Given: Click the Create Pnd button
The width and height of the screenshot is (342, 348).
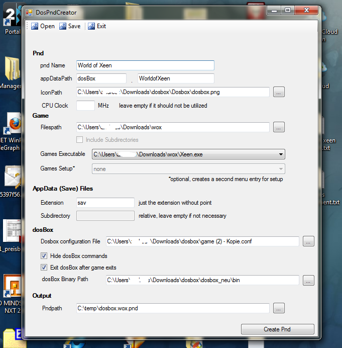Looking at the screenshot, I should pos(277,329).
